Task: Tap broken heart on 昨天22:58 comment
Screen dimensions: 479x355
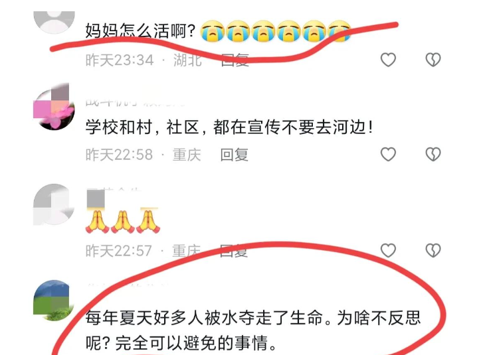Action: 433,154
